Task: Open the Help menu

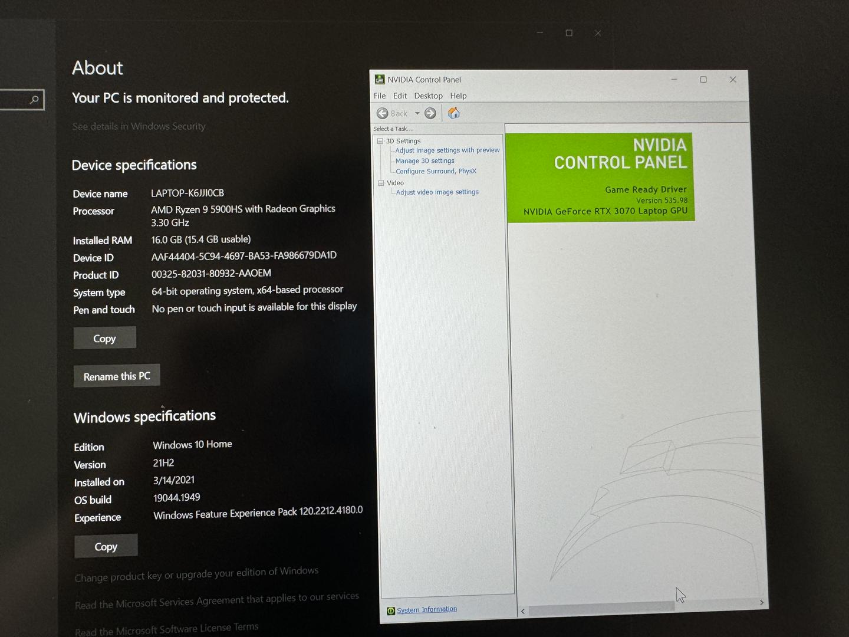Action: pyautogui.click(x=458, y=96)
